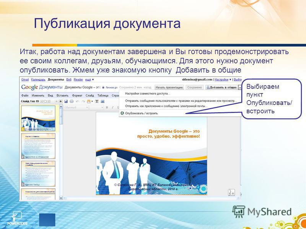Select slide 2 thumbnail Коротко о главном
Screen dimensions: 306x229
coord(38,146)
